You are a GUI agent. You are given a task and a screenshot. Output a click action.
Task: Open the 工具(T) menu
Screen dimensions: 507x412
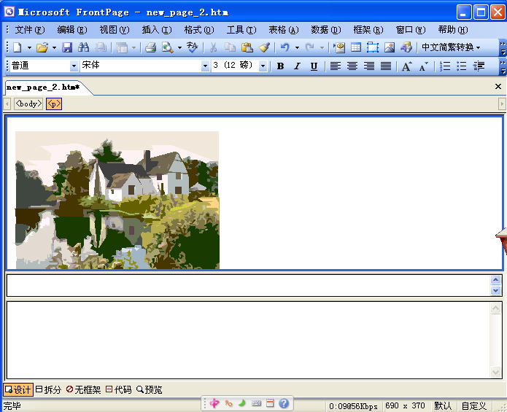click(241, 30)
